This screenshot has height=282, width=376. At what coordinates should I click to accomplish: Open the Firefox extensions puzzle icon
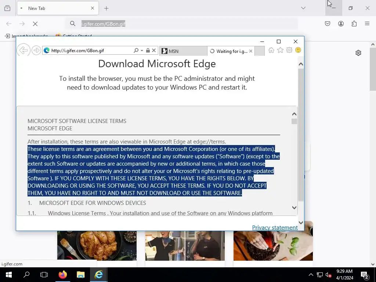(x=354, y=23)
